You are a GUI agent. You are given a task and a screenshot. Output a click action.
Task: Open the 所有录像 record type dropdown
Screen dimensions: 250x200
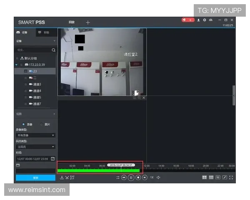click(x=35, y=135)
